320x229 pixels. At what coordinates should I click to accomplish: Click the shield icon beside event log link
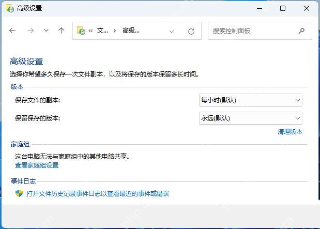tap(19, 193)
